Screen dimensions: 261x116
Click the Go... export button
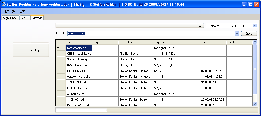coord(249,33)
